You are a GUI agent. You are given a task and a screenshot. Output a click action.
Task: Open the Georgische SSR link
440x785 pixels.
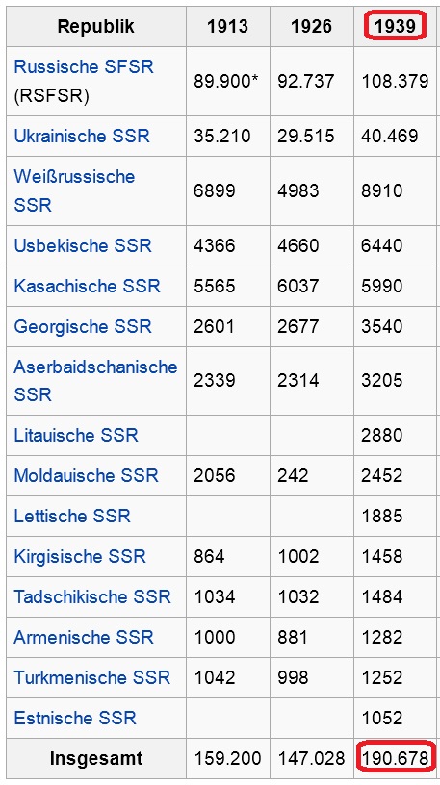click(x=83, y=326)
